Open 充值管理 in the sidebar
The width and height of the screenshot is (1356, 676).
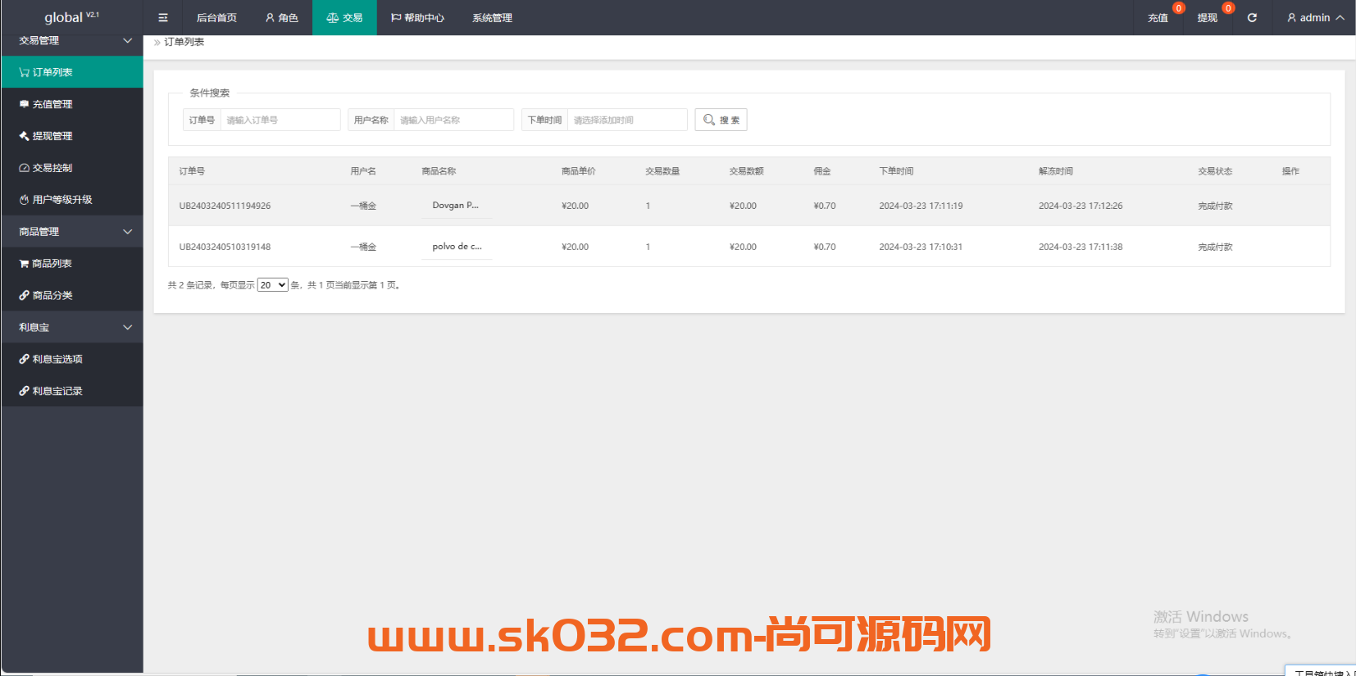click(72, 104)
